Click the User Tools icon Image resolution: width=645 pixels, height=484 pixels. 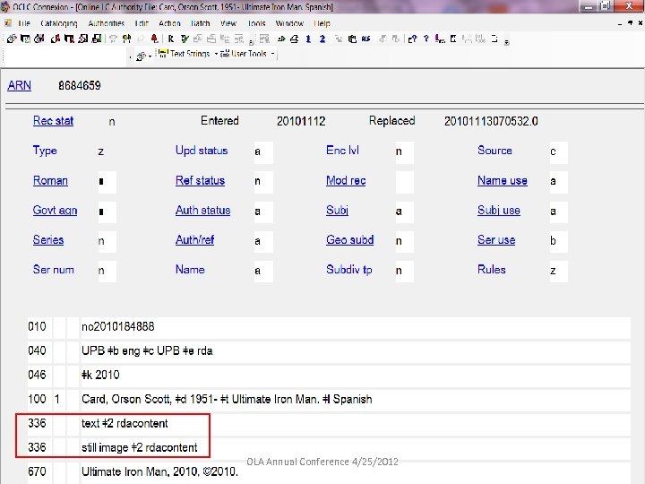coord(225,54)
